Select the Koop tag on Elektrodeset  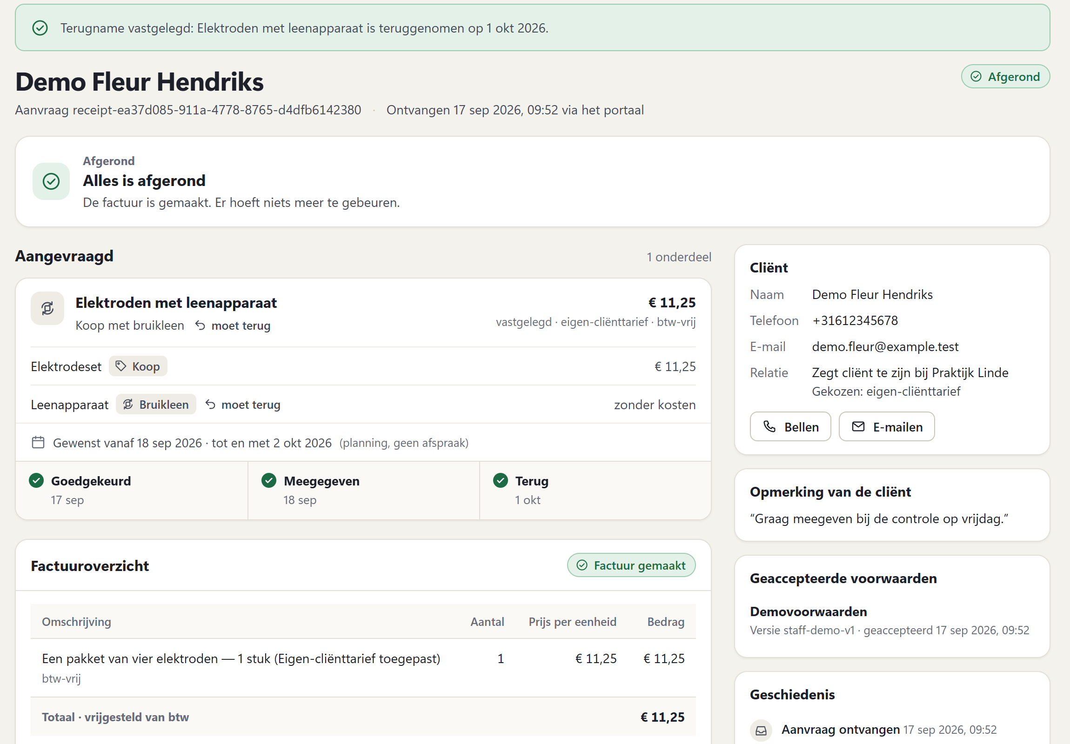138,366
